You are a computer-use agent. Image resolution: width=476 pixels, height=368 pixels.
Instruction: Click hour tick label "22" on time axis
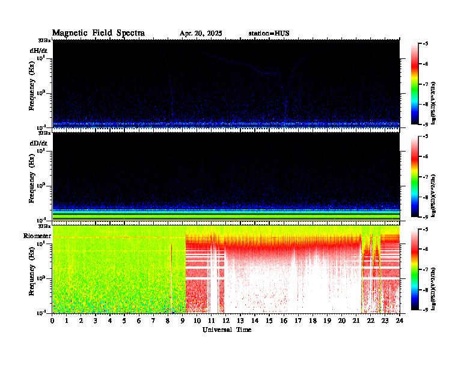[x=371, y=321]
